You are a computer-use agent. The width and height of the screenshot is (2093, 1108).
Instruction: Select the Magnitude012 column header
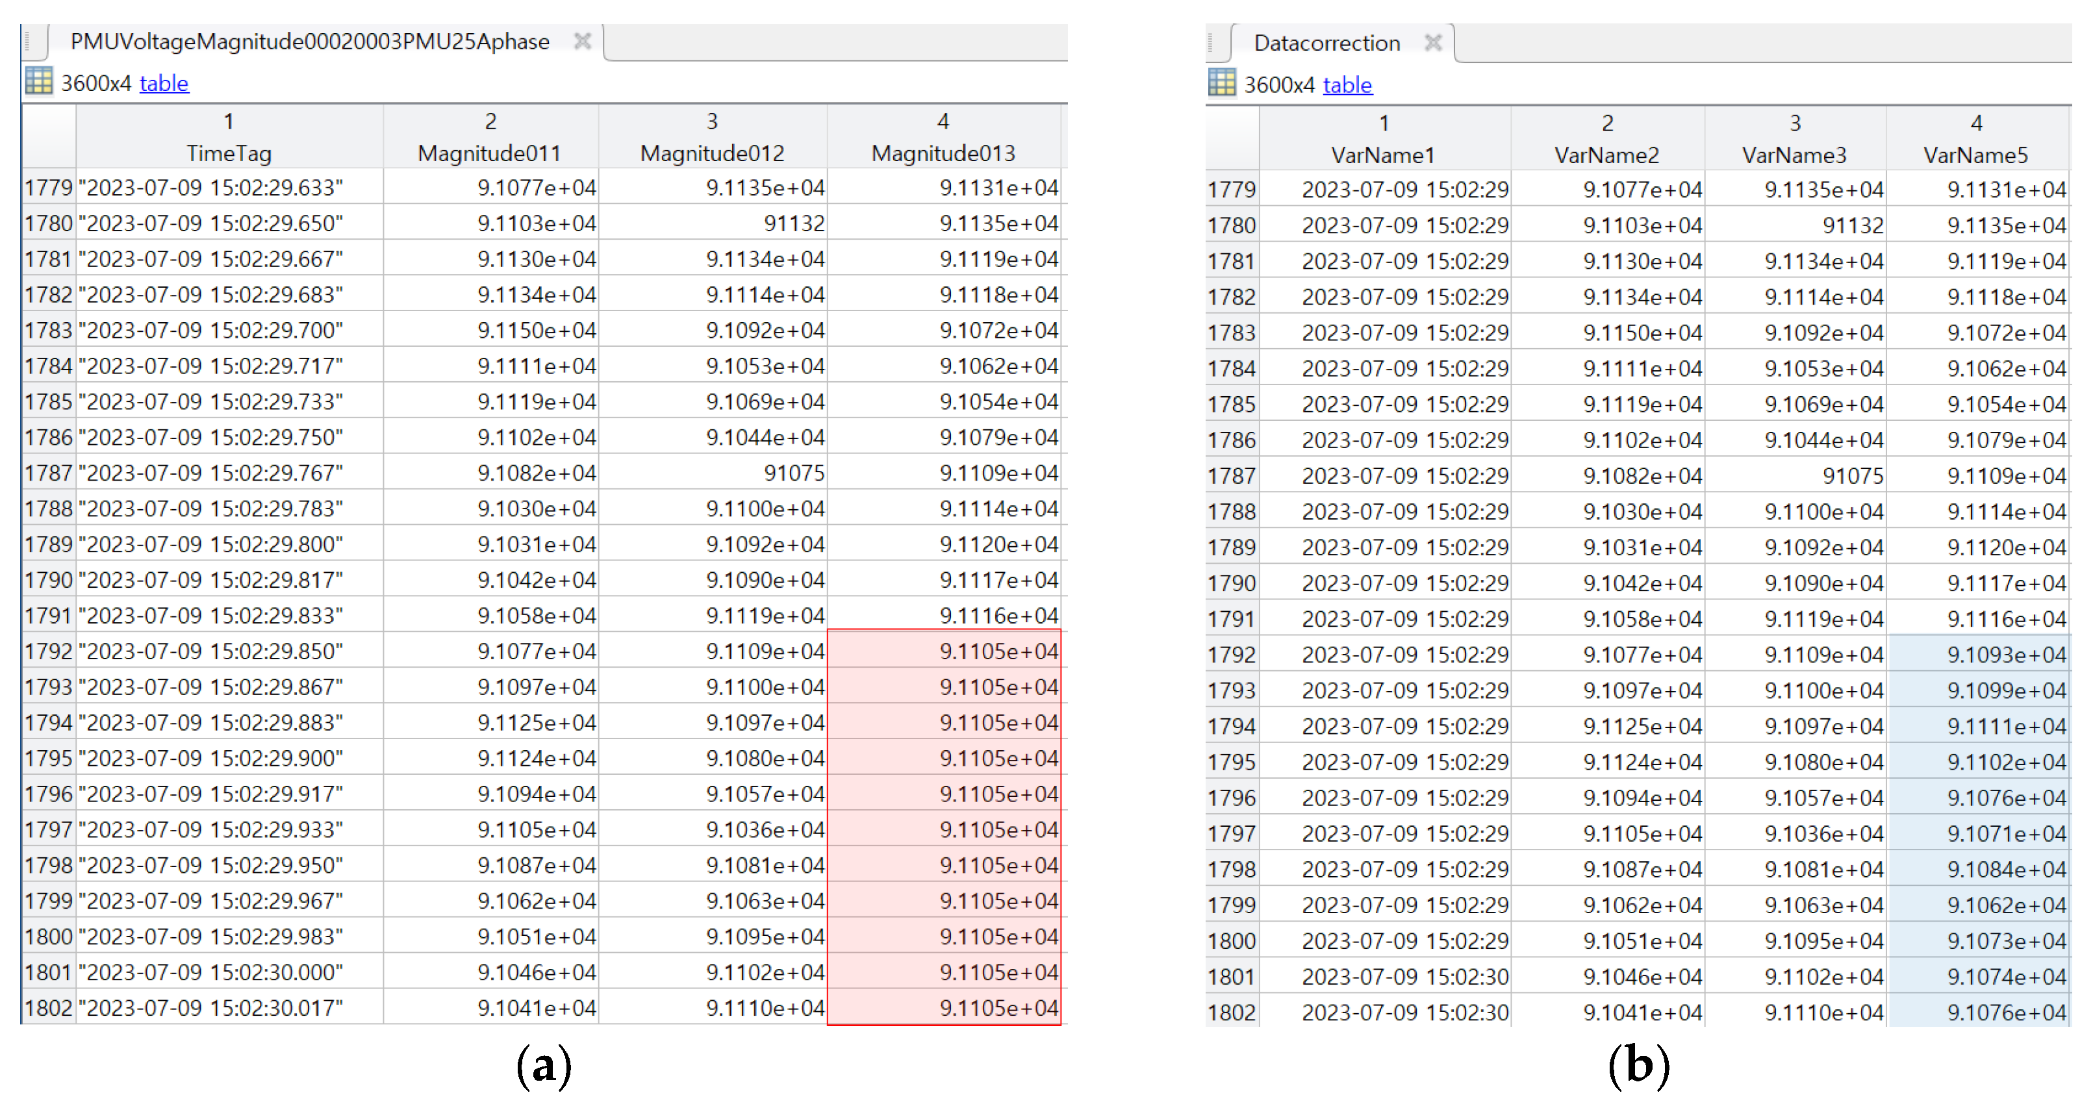pos(712,153)
